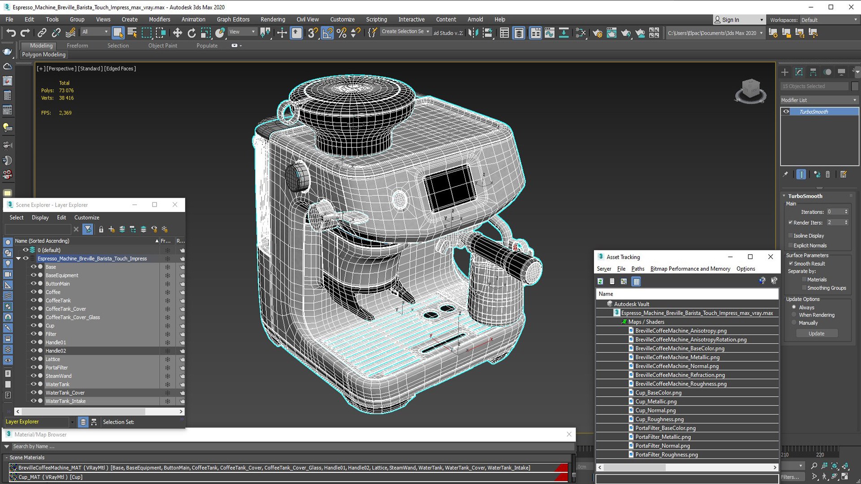Toggle Percent Snap in toolbar

click(x=342, y=33)
